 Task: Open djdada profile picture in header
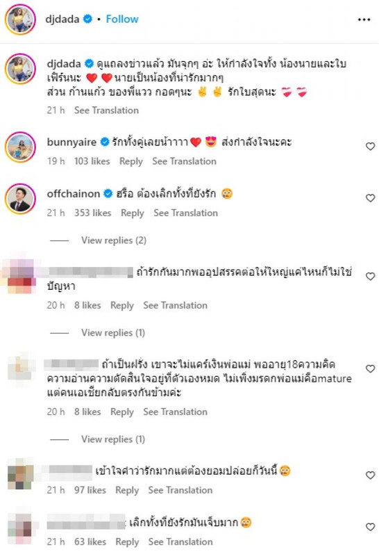click(x=20, y=19)
